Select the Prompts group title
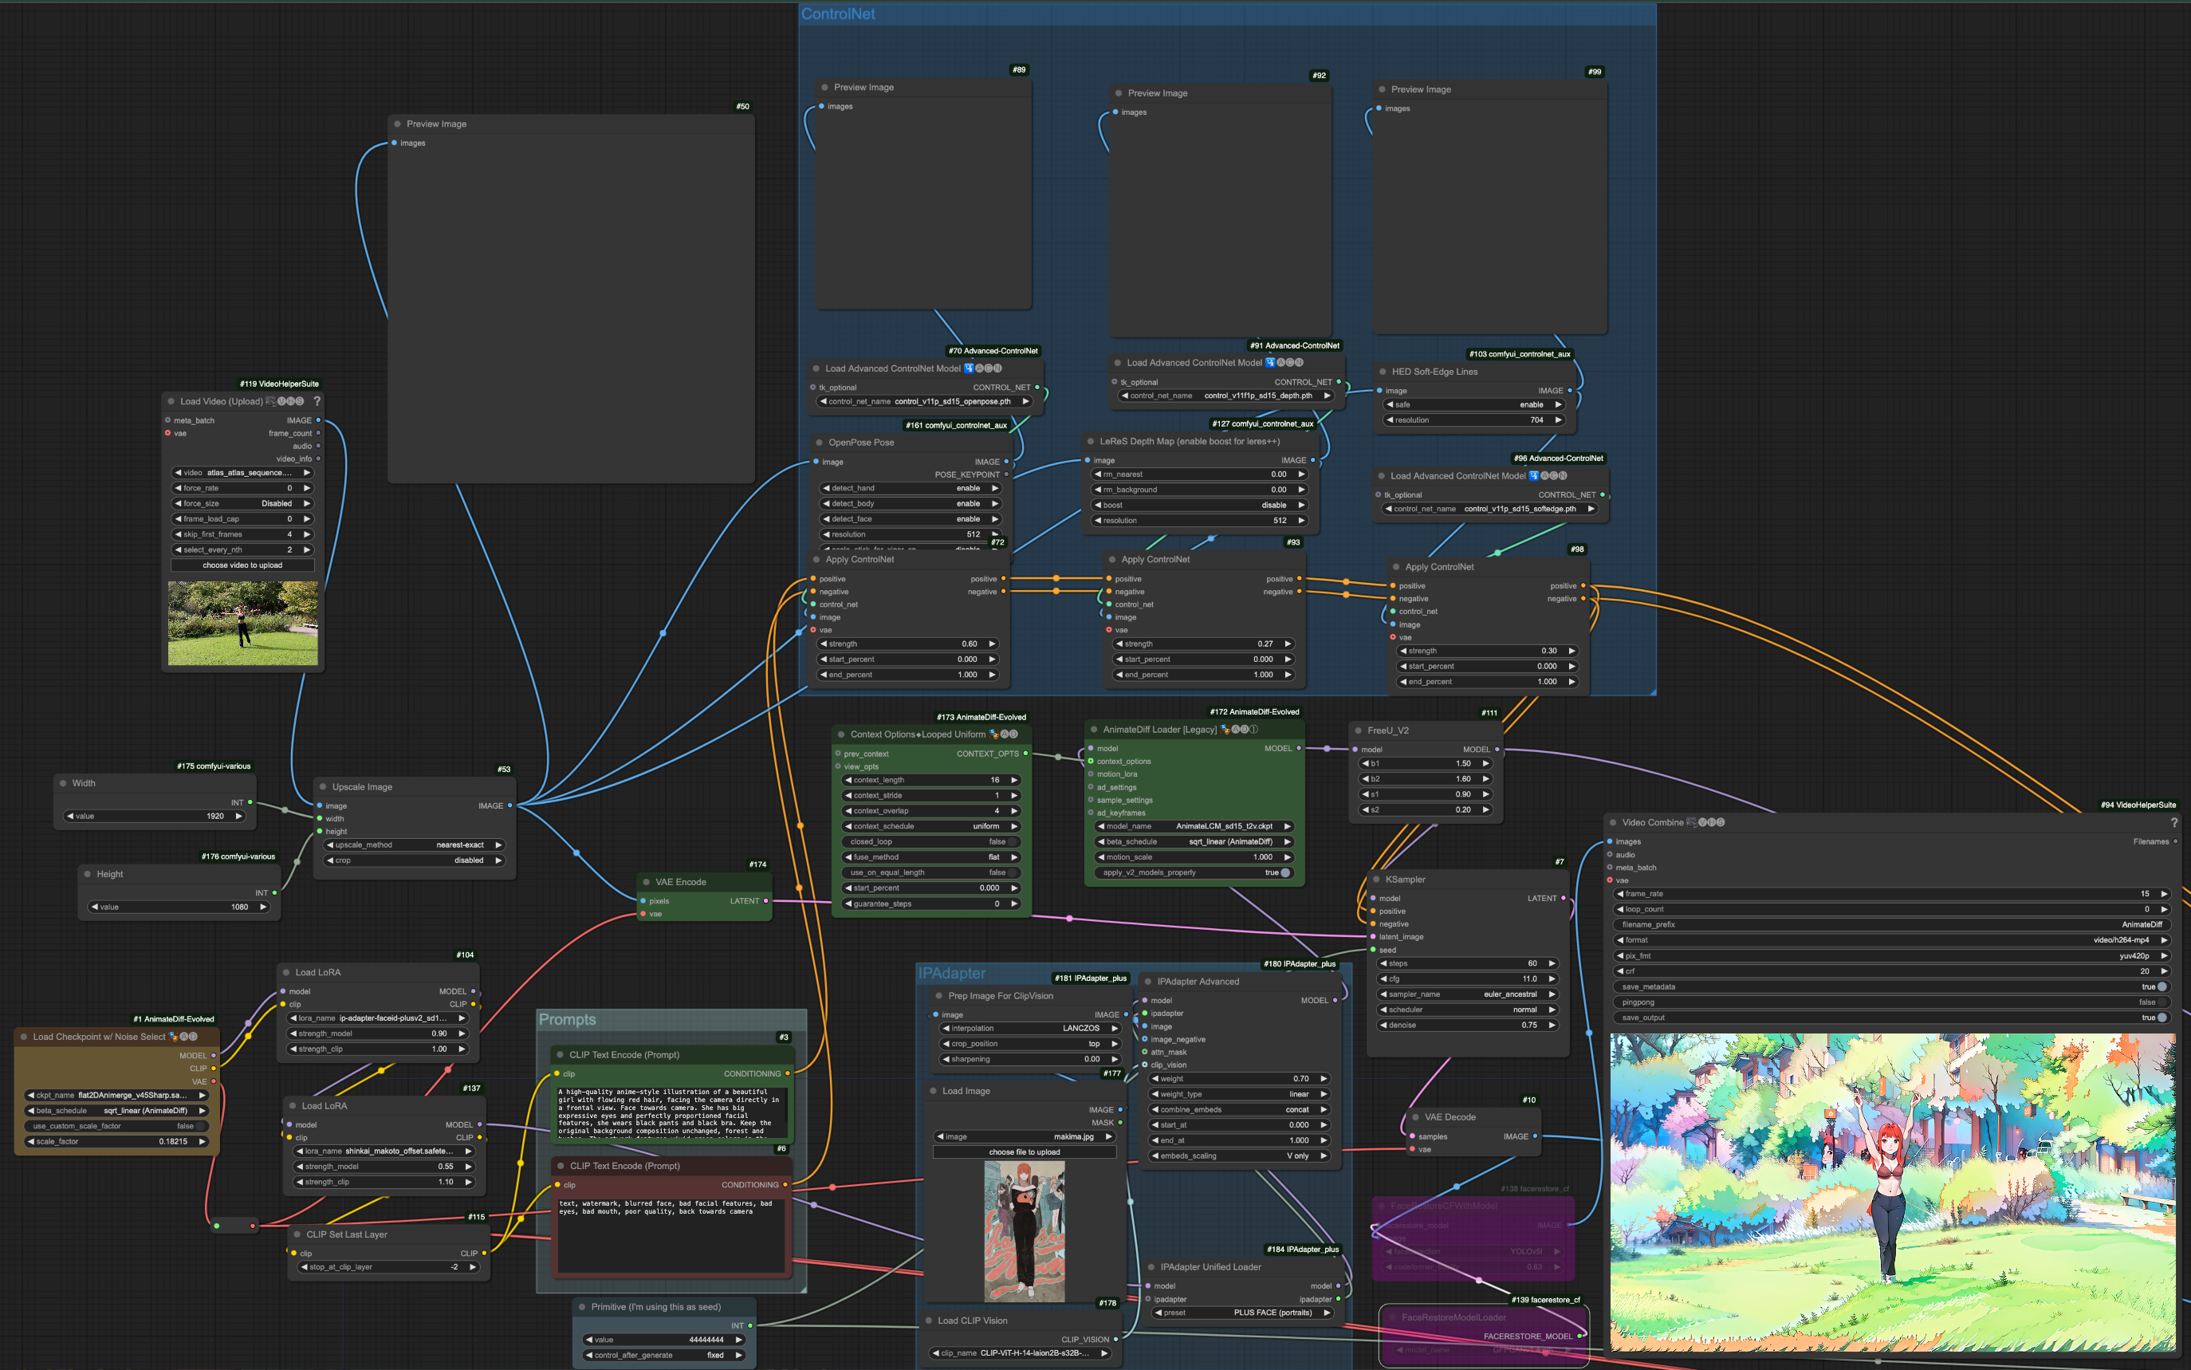 (567, 1019)
